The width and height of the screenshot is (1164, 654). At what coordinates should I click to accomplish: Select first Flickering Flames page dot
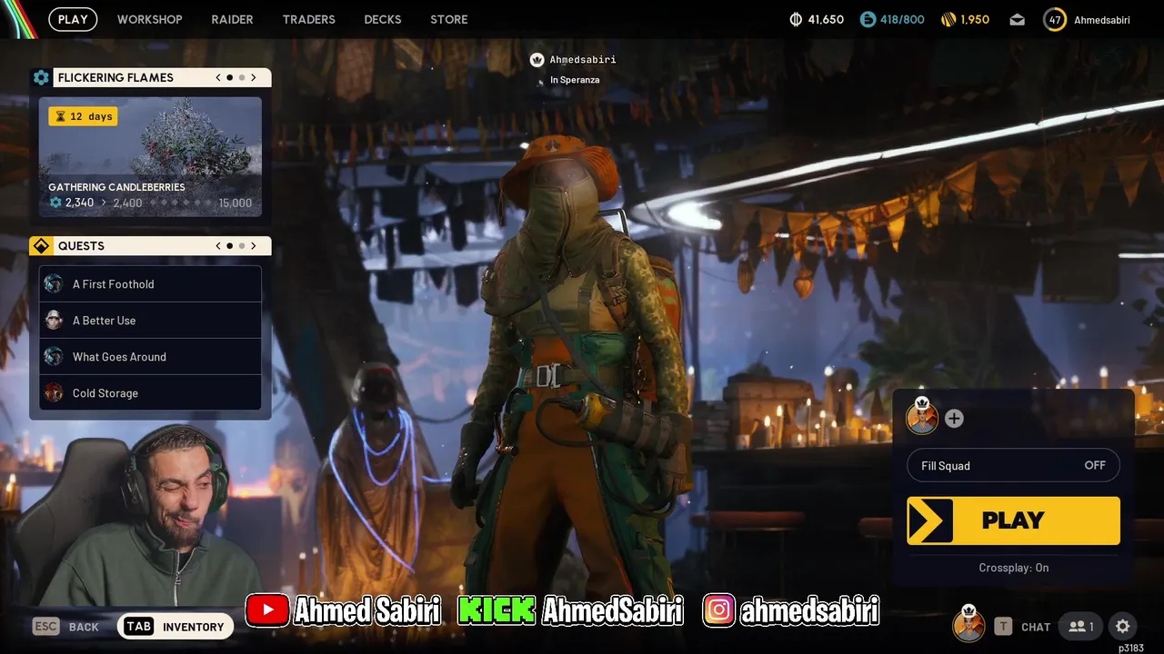pyautogui.click(x=229, y=77)
